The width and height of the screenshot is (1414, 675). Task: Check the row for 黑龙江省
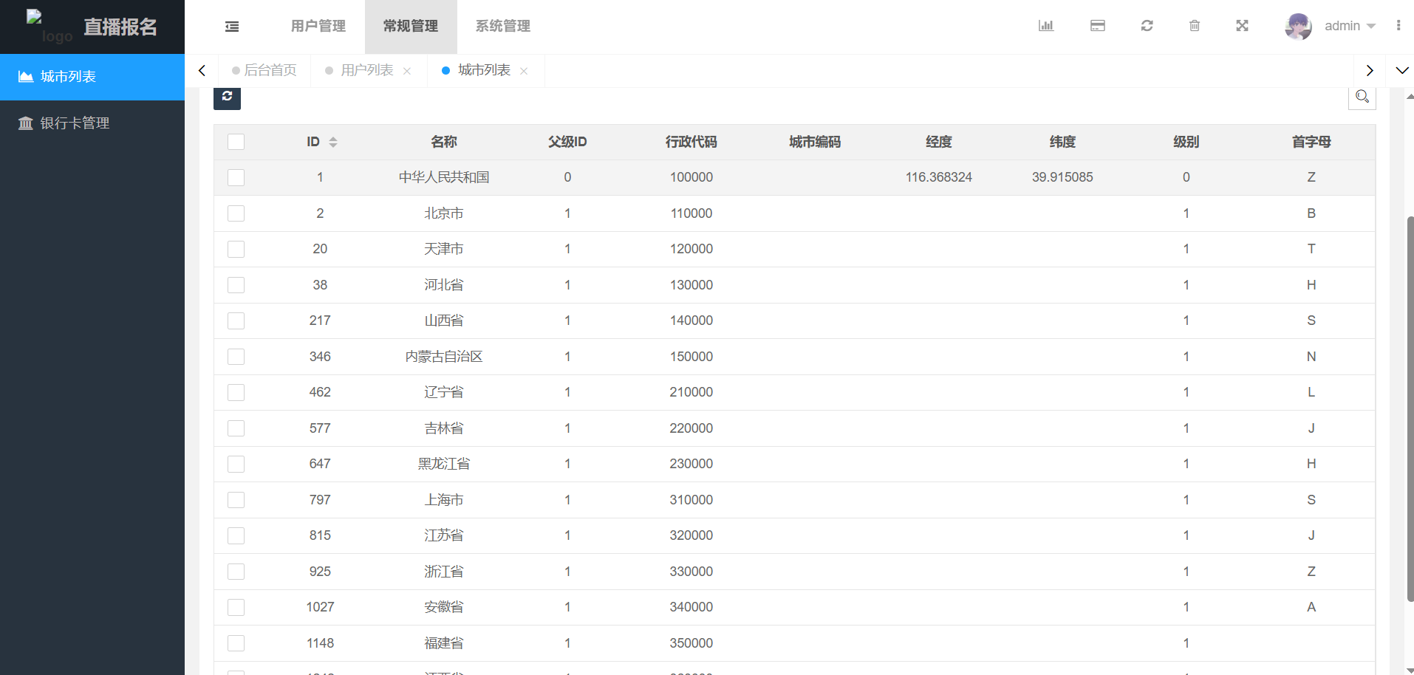point(236,464)
